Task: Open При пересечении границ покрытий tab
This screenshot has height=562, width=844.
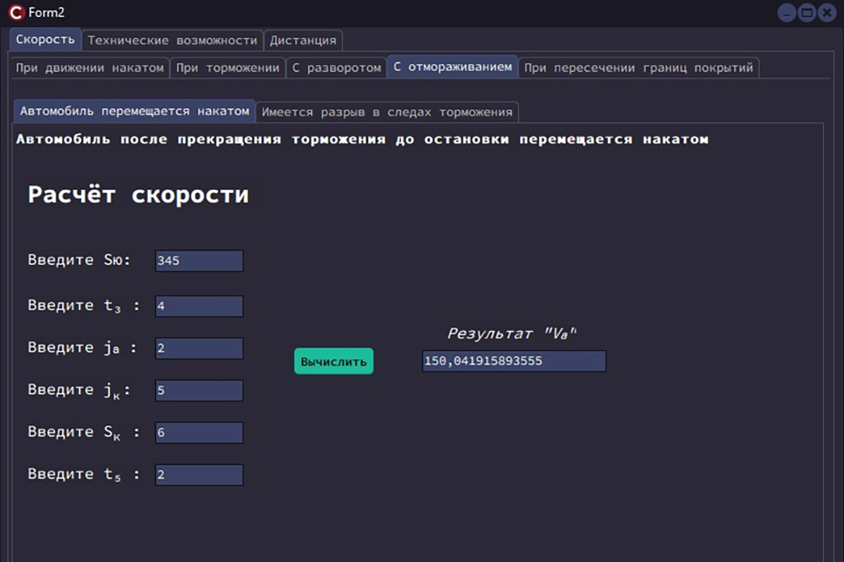Action: 638,68
